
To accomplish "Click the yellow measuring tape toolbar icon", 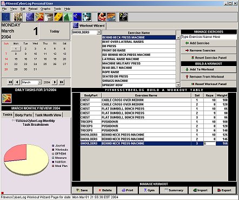I will (58, 17).
